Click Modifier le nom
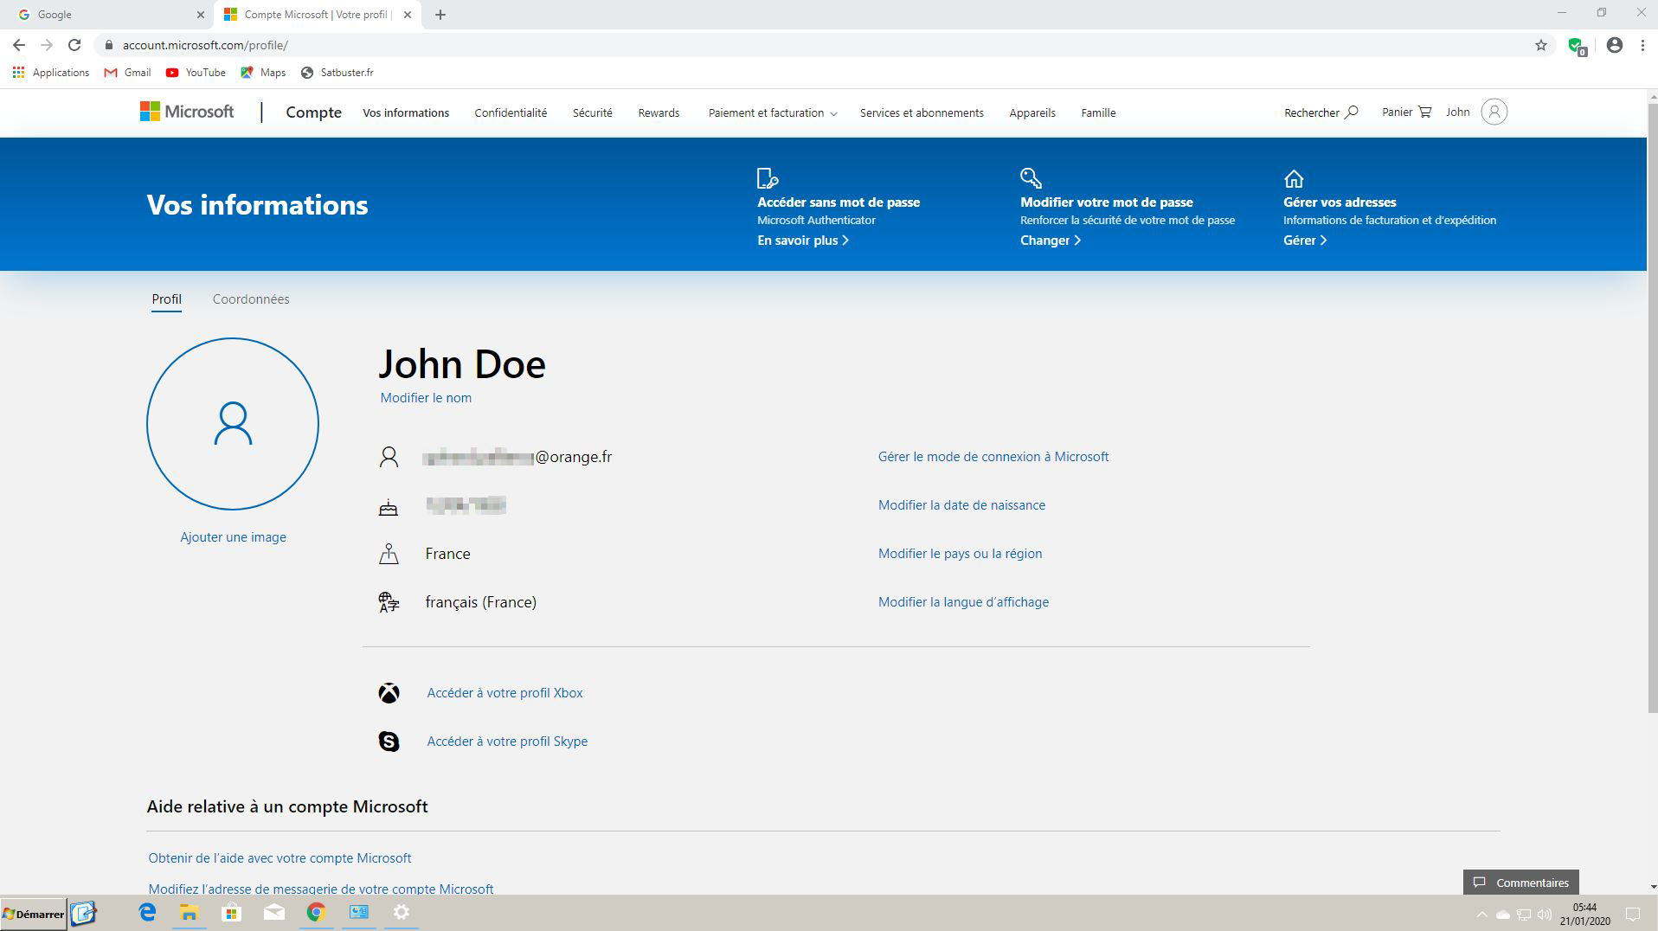The height and width of the screenshot is (931, 1658). [x=426, y=398]
